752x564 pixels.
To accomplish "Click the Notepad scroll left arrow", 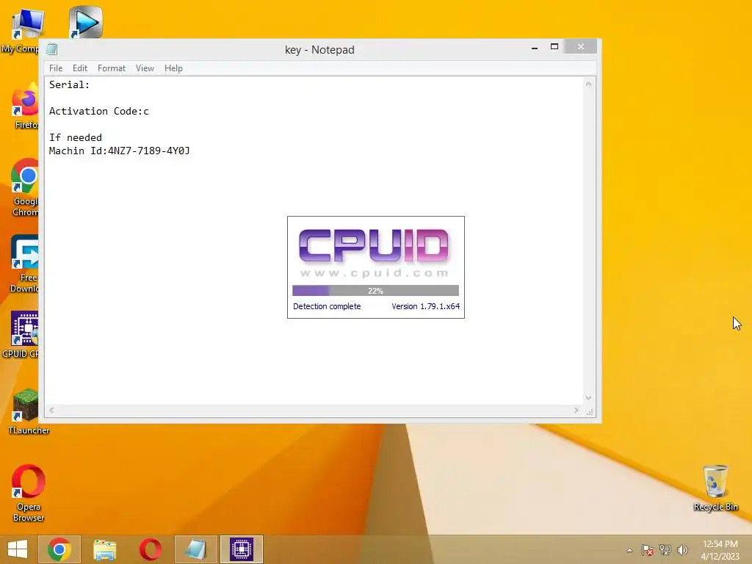I will pos(51,410).
